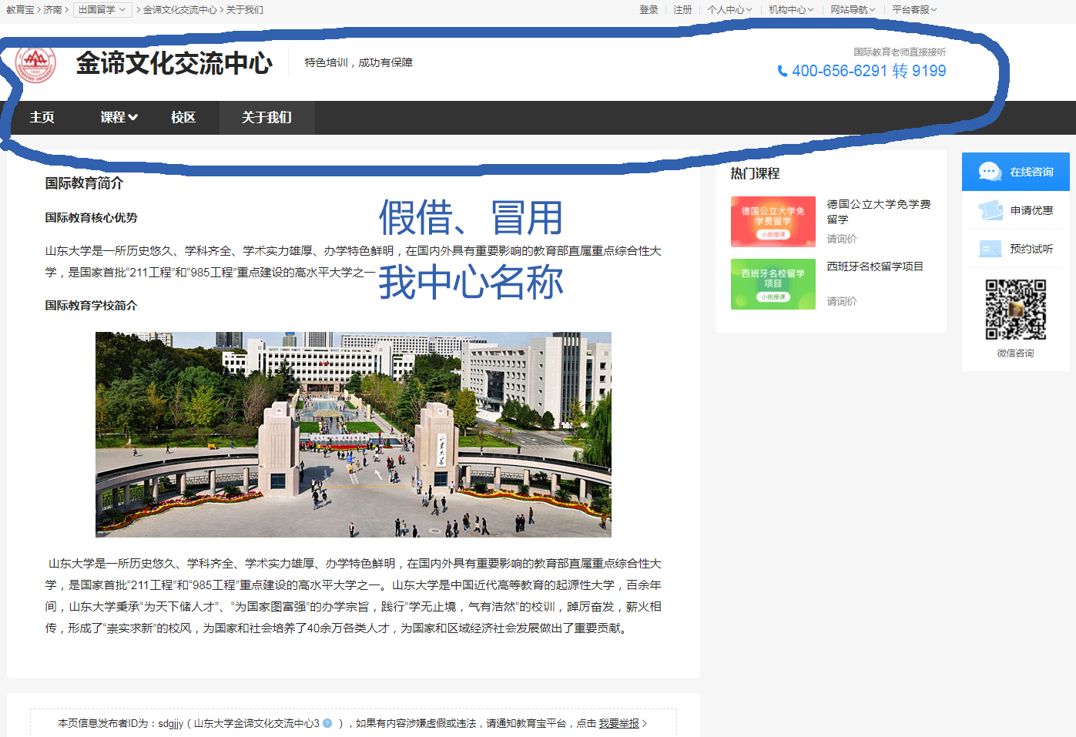Click the 国际教育老师直接接听 text
Image resolution: width=1076 pixels, height=737 pixels.
pos(900,52)
